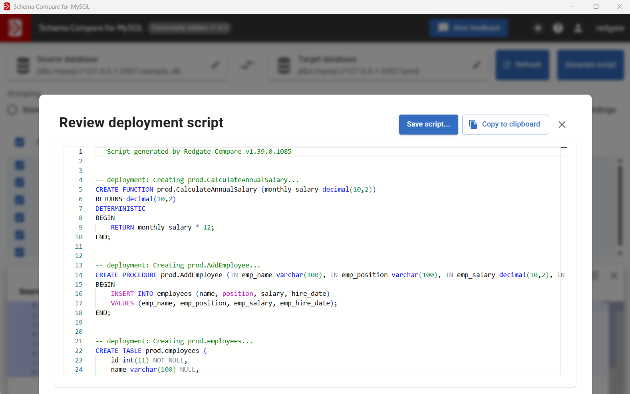Toggle the last checkbox in the list
The image size is (630, 394).
point(20,252)
